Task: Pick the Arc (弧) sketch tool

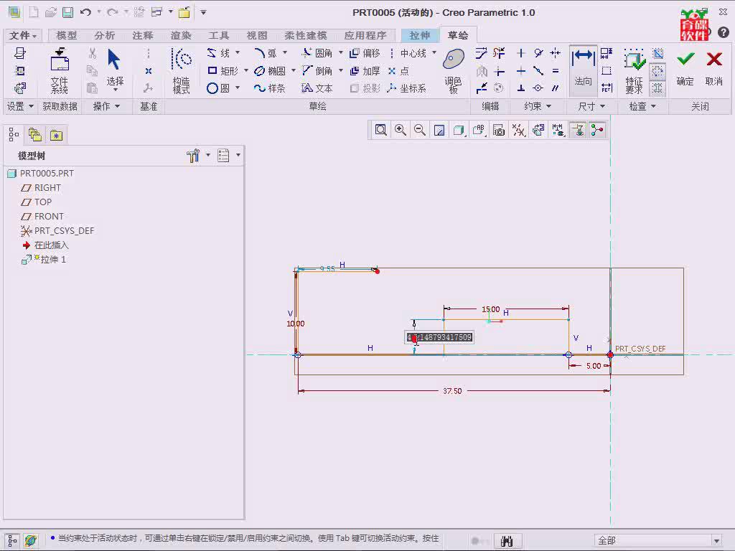Action: tap(266, 53)
